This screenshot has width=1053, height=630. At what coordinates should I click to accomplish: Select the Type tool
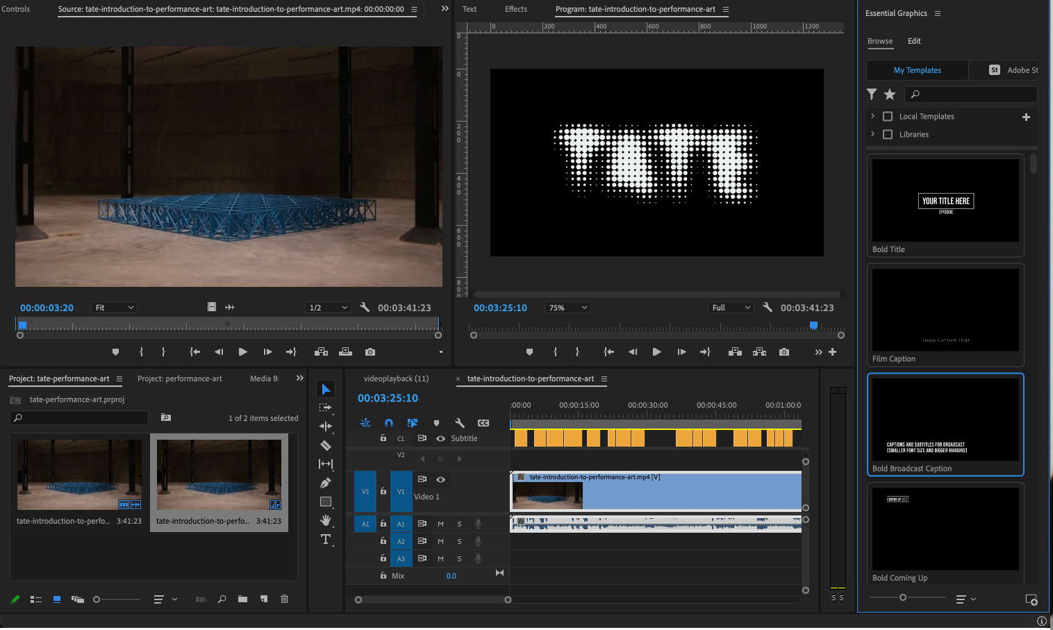(x=325, y=539)
